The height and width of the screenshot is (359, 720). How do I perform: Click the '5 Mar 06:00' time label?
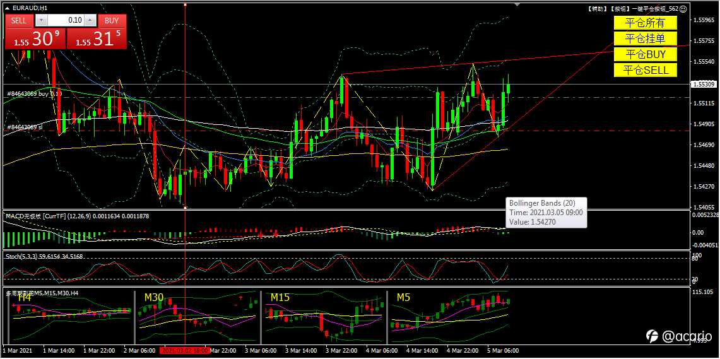(x=503, y=350)
